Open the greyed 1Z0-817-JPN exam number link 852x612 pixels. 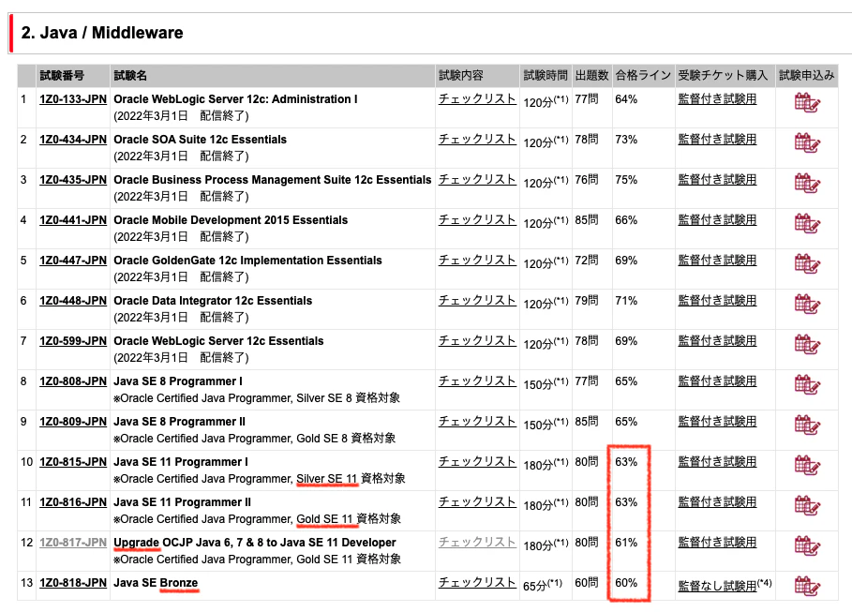tap(73, 542)
